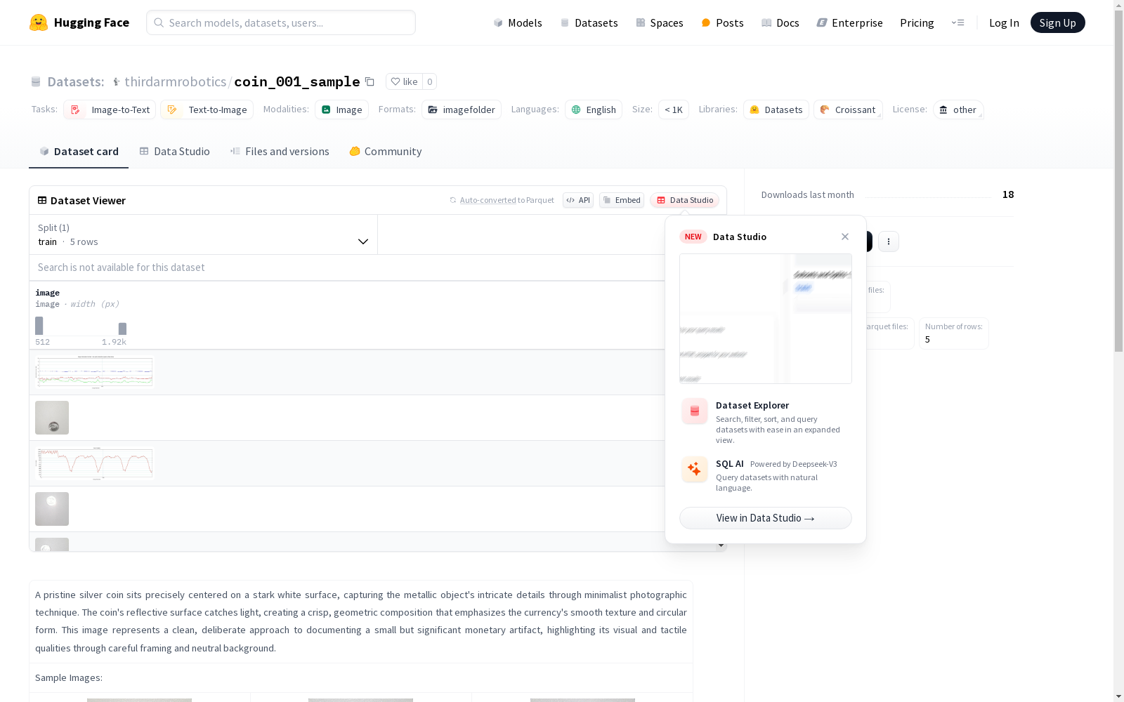Click the Sign Up button

[1057, 22]
